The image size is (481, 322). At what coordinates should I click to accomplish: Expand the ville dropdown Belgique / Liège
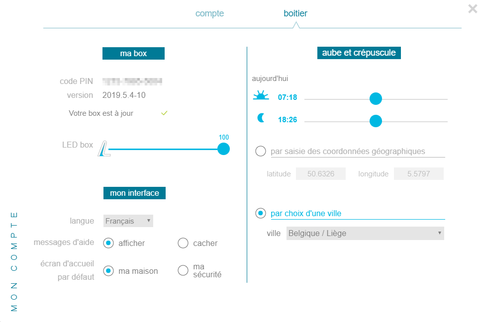point(365,234)
